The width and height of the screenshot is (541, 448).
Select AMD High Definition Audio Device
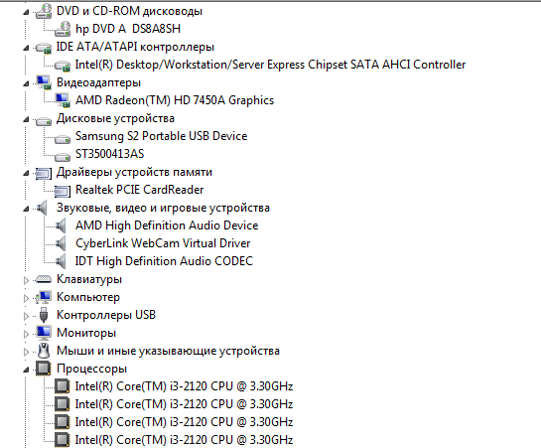tap(167, 225)
